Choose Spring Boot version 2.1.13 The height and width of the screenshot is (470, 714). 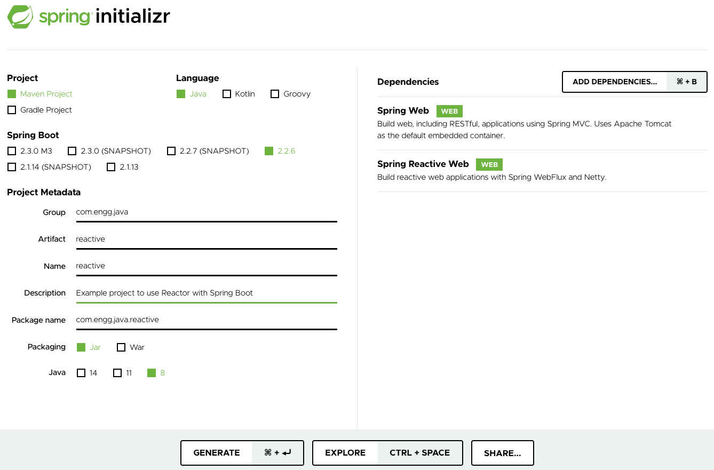click(111, 167)
